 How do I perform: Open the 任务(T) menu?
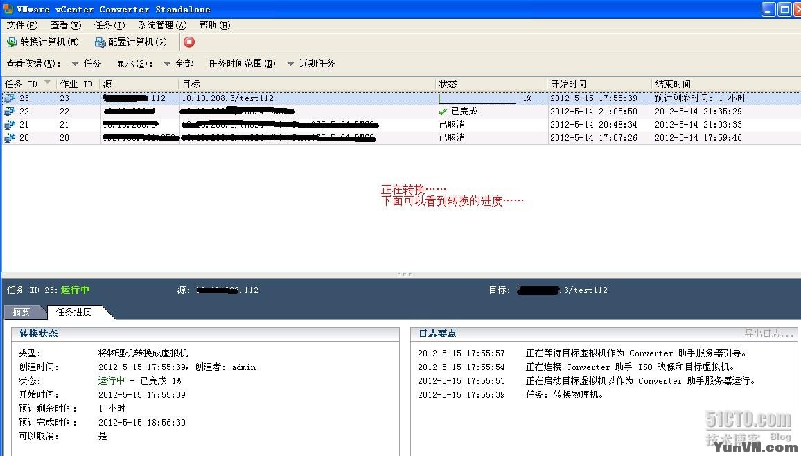click(109, 25)
